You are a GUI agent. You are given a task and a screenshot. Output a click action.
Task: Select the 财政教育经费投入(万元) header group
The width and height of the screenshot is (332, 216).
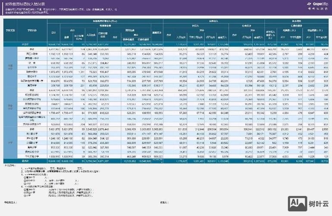click(105, 21)
